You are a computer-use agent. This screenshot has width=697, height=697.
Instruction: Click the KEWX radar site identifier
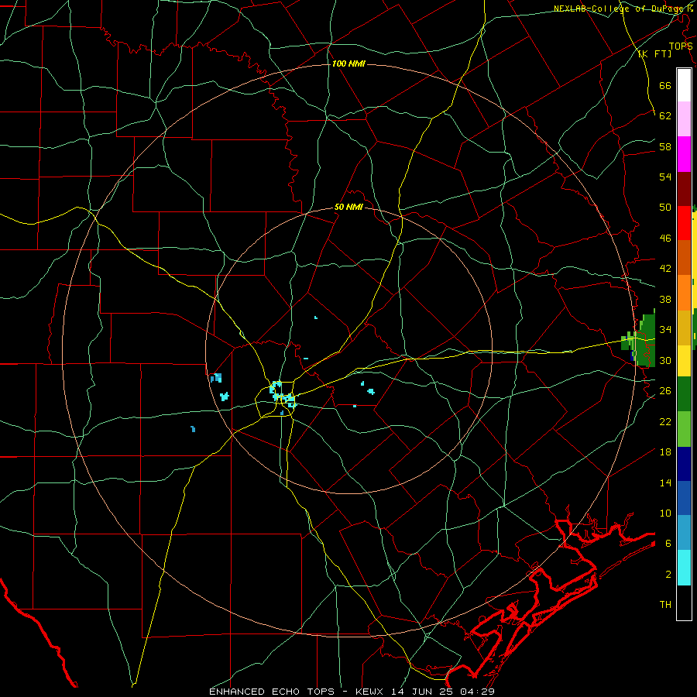(x=369, y=692)
